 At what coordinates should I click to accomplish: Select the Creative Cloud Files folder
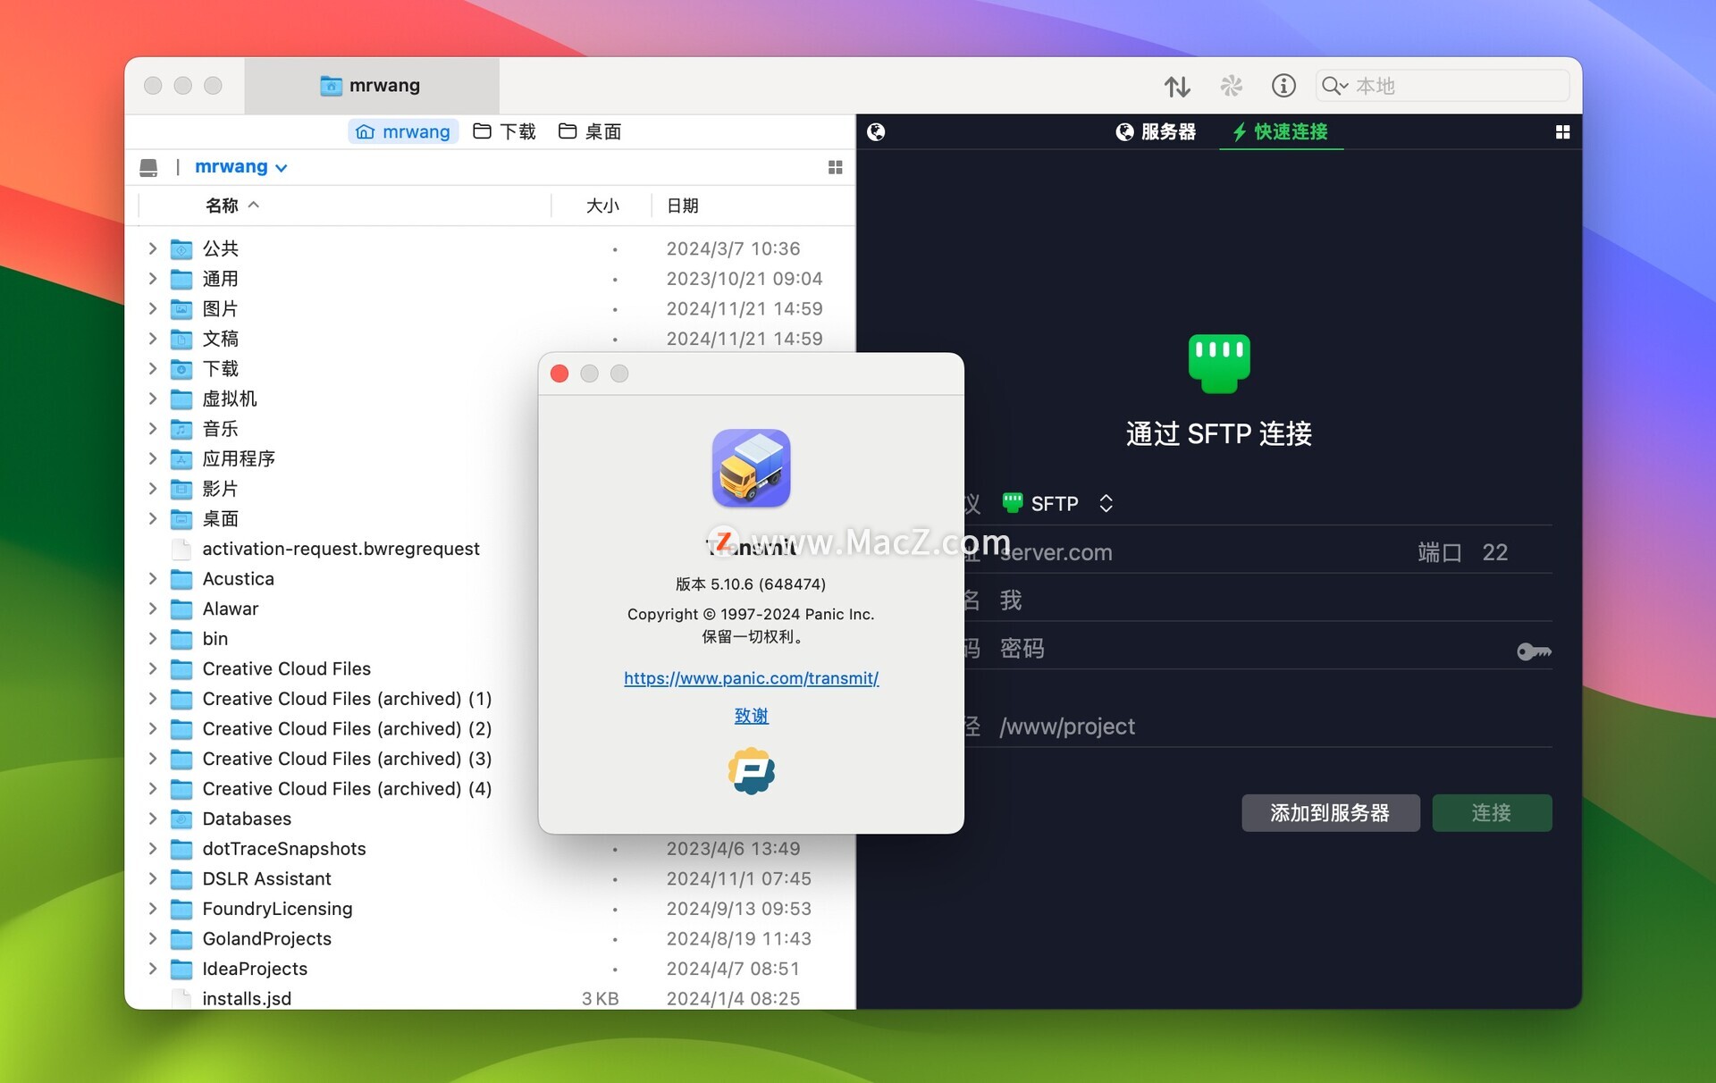click(x=286, y=668)
